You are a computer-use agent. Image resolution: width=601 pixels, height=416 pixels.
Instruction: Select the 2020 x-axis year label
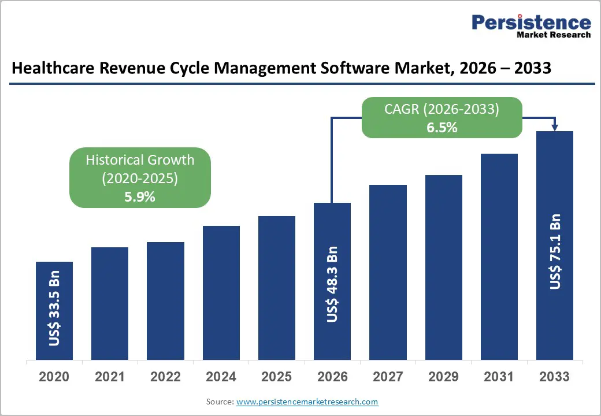54,377
